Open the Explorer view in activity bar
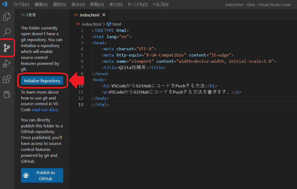Image resolution: width=297 pixels, height=189 pixels. 7,17
